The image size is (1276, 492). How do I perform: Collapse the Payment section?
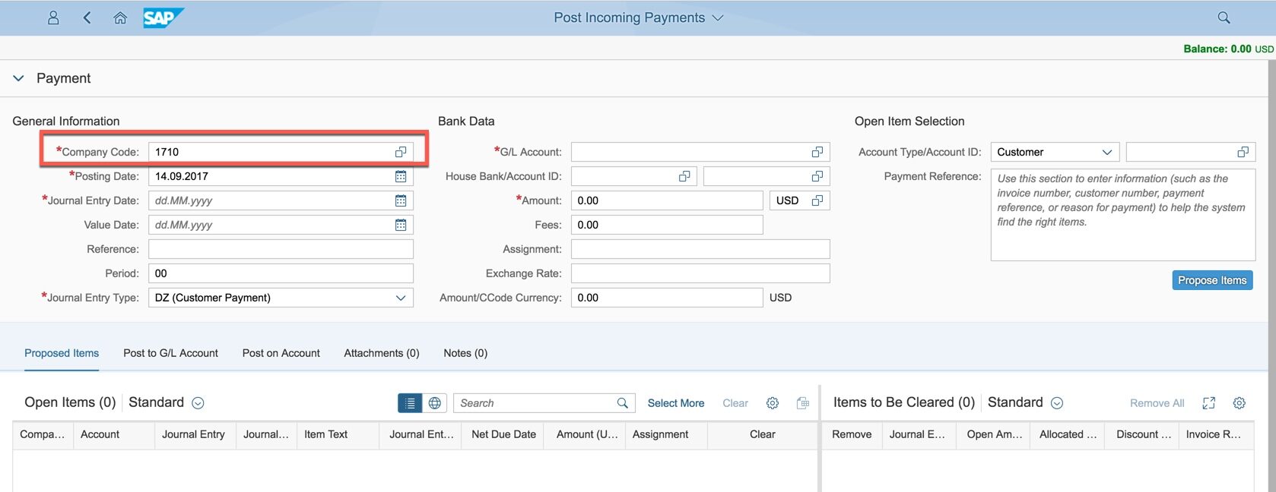pyautogui.click(x=19, y=78)
